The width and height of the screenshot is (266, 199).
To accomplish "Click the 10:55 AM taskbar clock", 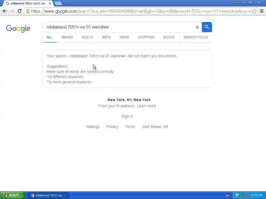I will [256, 195].
